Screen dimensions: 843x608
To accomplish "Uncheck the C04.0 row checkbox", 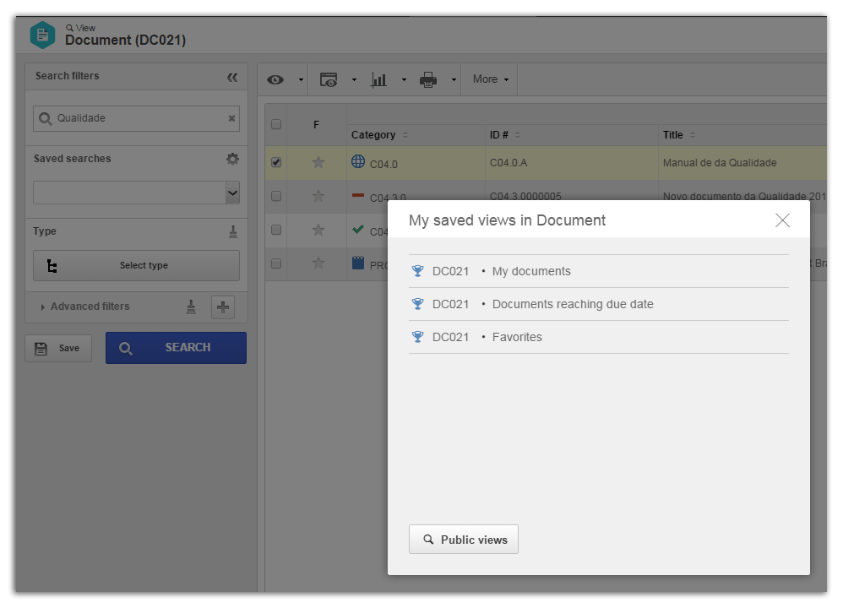I will [276, 162].
